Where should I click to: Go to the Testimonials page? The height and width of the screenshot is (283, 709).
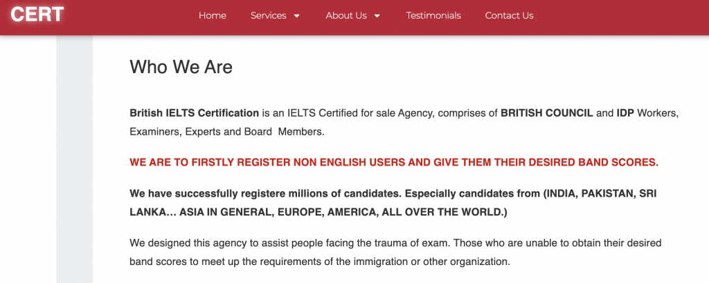(433, 15)
